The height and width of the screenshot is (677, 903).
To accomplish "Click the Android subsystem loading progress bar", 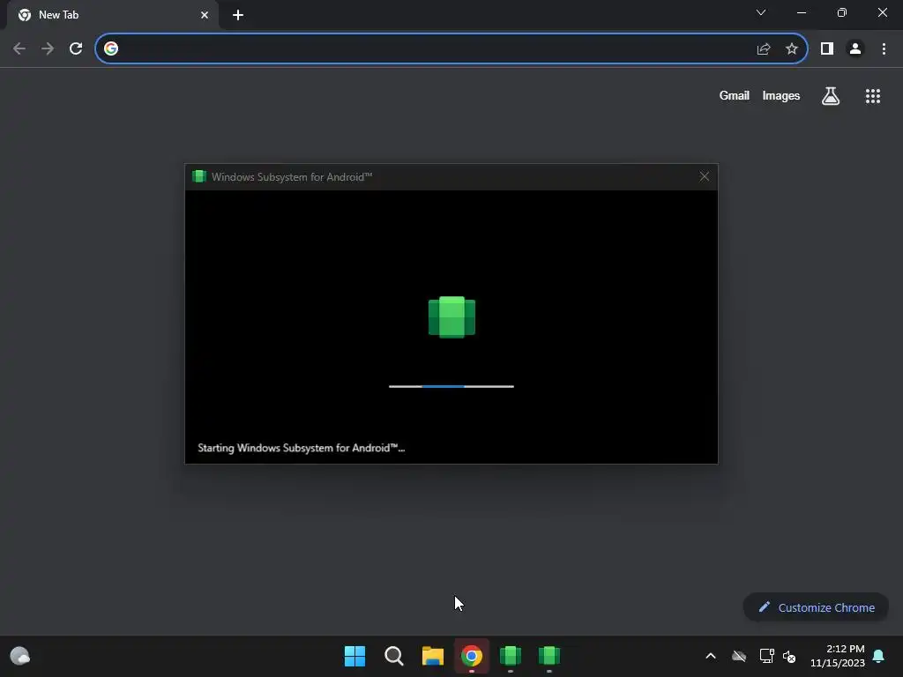I will point(451,386).
